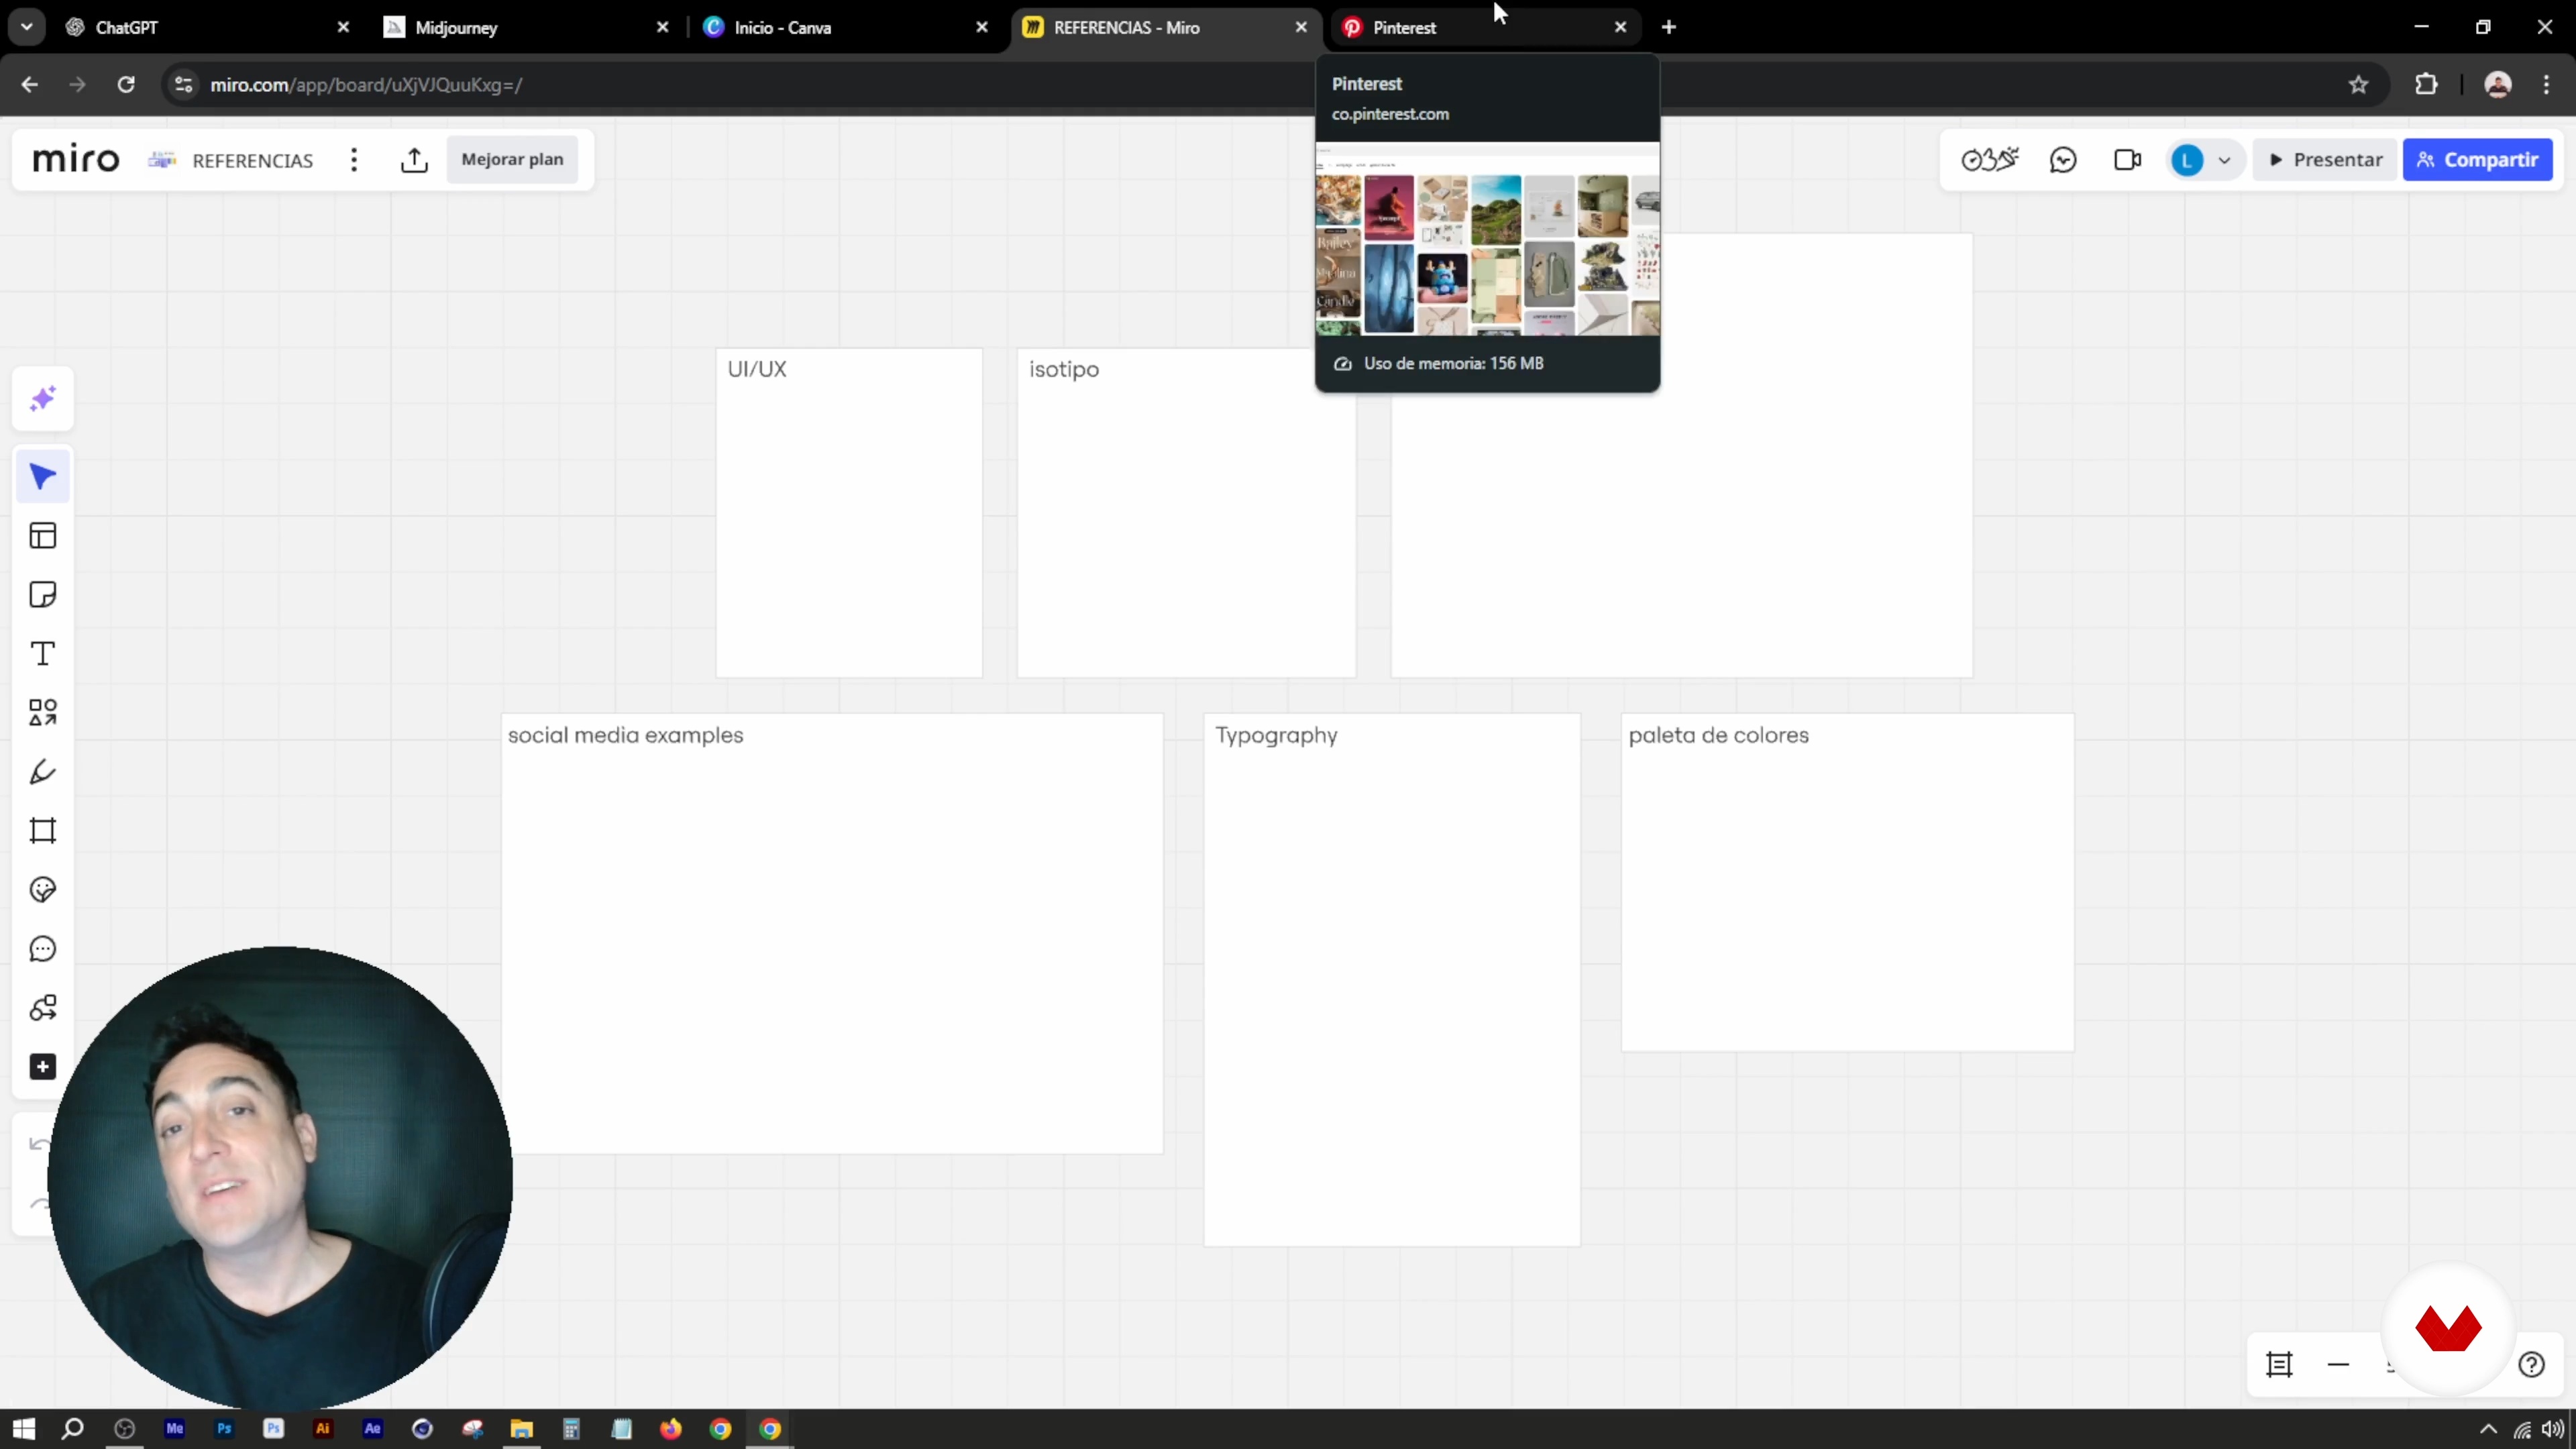Click the Pinterest tab preview thumbnail

point(1488,240)
